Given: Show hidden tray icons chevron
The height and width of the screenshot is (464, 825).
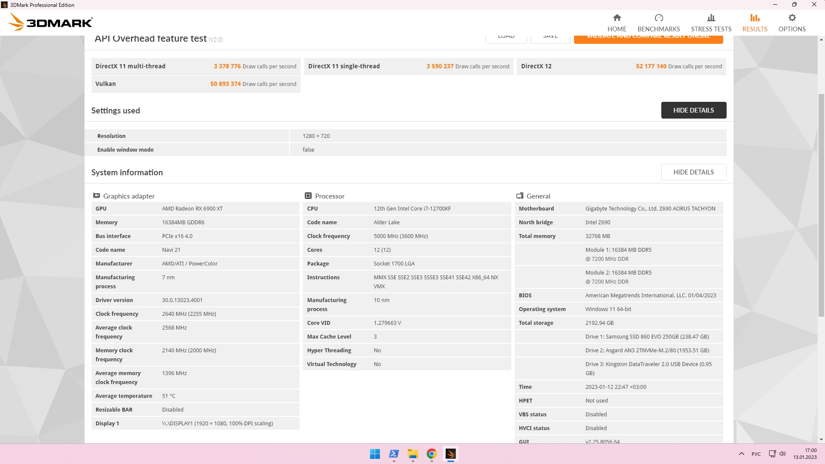Looking at the screenshot, I should pyautogui.click(x=741, y=454).
